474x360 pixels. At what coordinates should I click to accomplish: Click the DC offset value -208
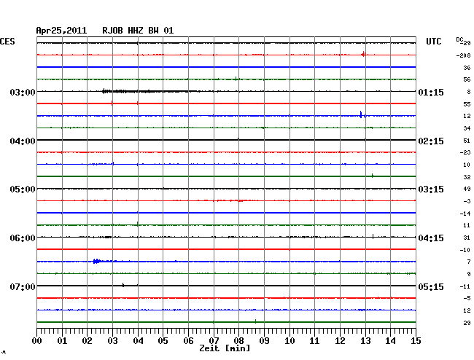[x=463, y=55]
